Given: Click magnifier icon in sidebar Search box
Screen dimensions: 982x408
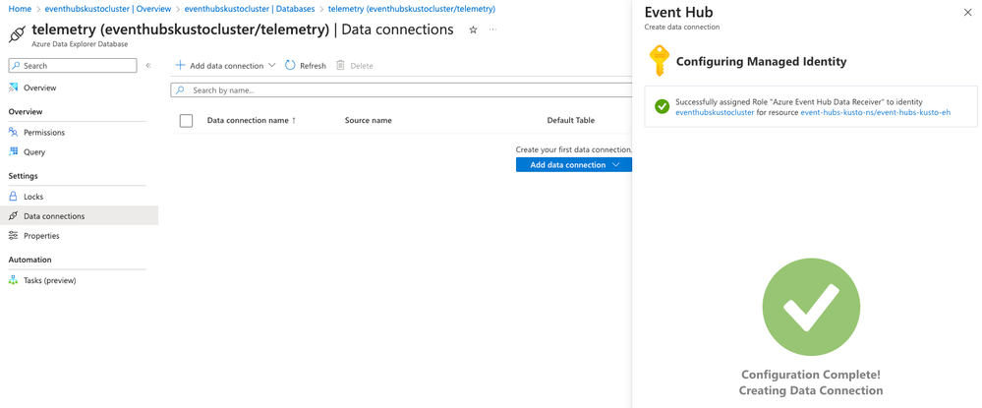Looking at the screenshot, I should tap(16, 65).
